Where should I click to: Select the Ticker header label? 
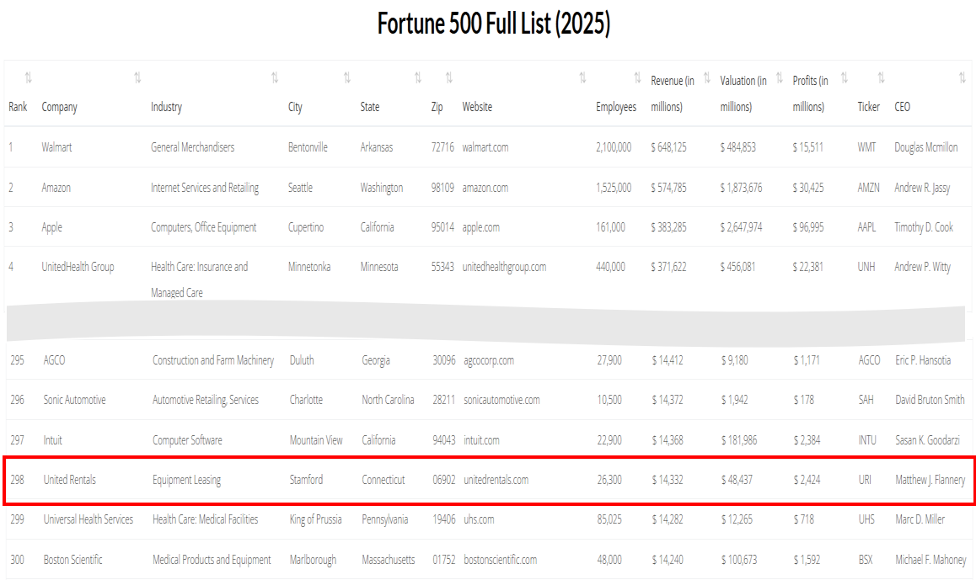click(868, 107)
